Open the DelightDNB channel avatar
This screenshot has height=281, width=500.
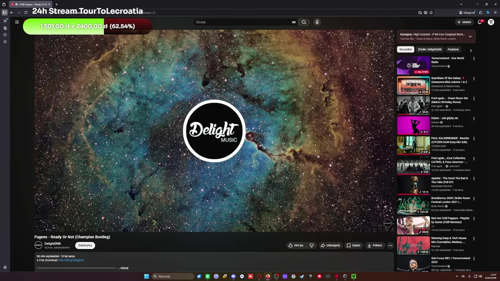point(38,245)
